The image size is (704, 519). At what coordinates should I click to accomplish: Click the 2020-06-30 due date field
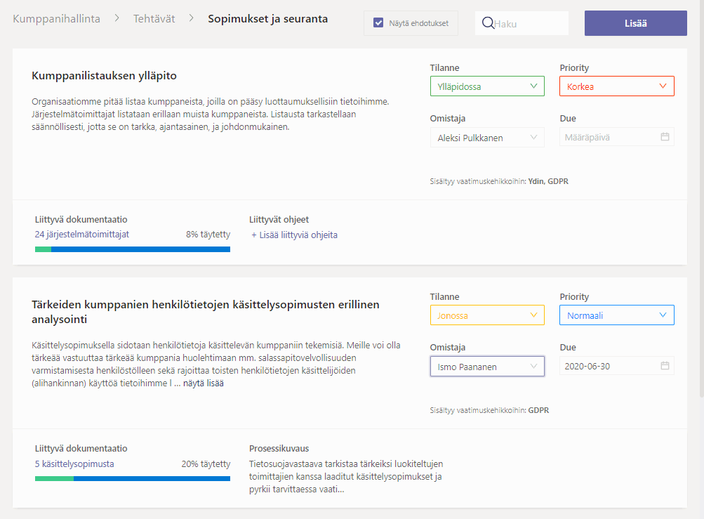[617, 366]
